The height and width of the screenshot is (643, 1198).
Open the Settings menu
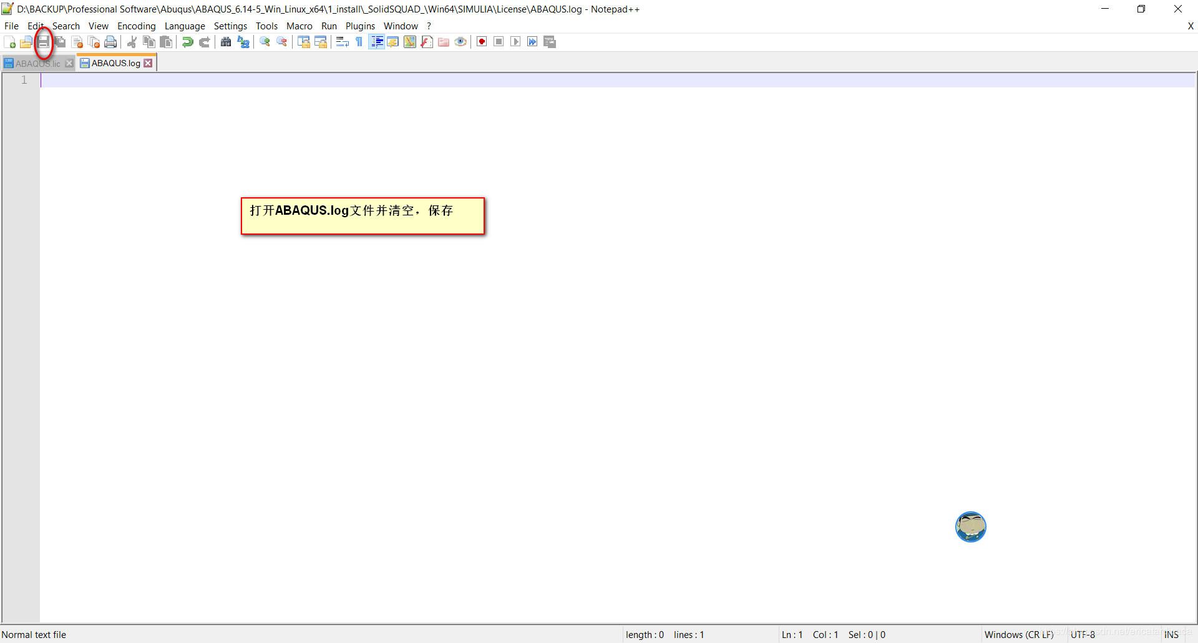coord(230,26)
